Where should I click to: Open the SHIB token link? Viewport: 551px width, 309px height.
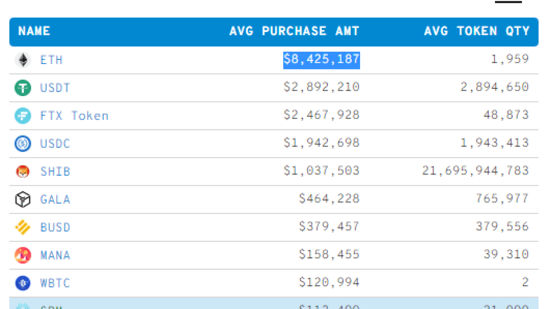[x=55, y=172]
